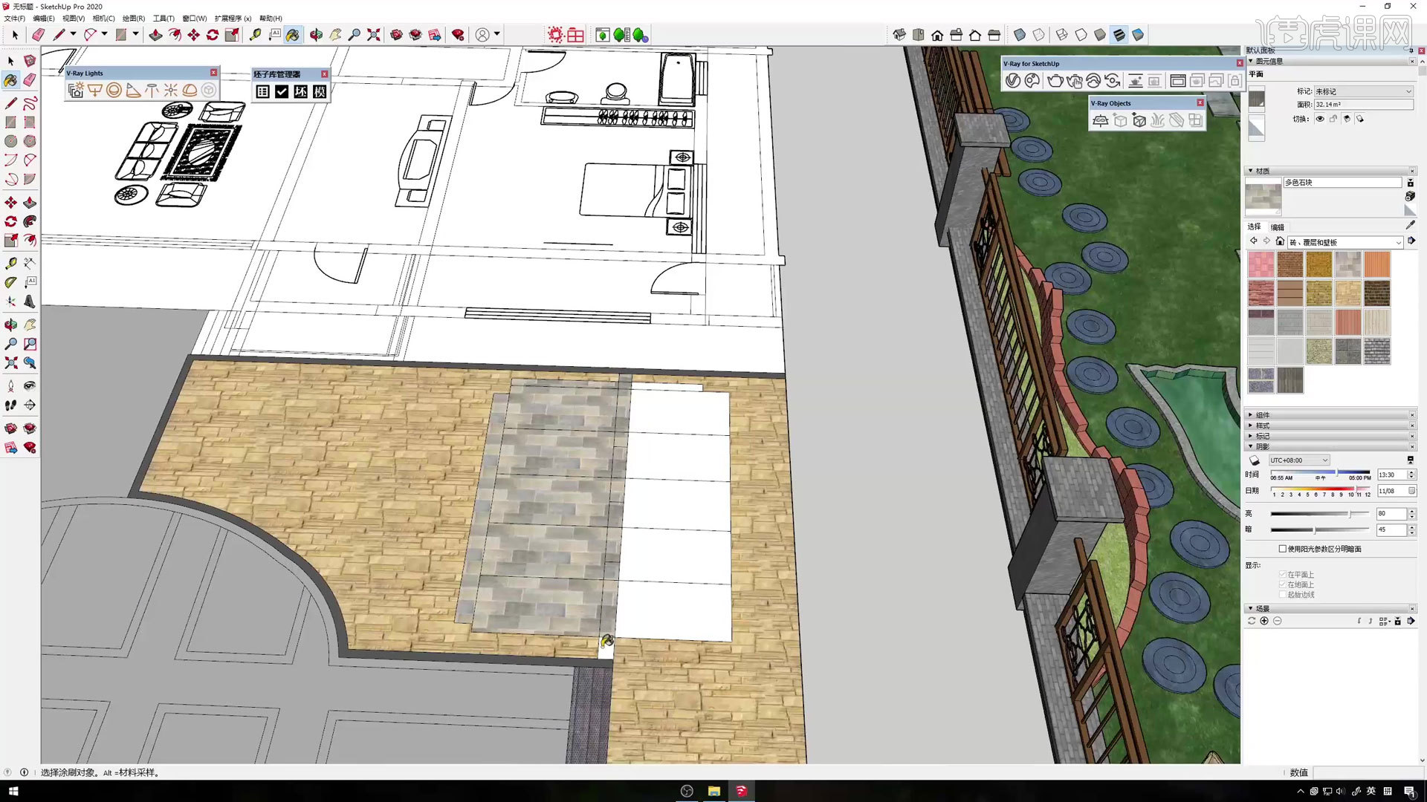Click the add scene plus button
The height and width of the screenshot is (802, 1427).
coord(1264,621)
